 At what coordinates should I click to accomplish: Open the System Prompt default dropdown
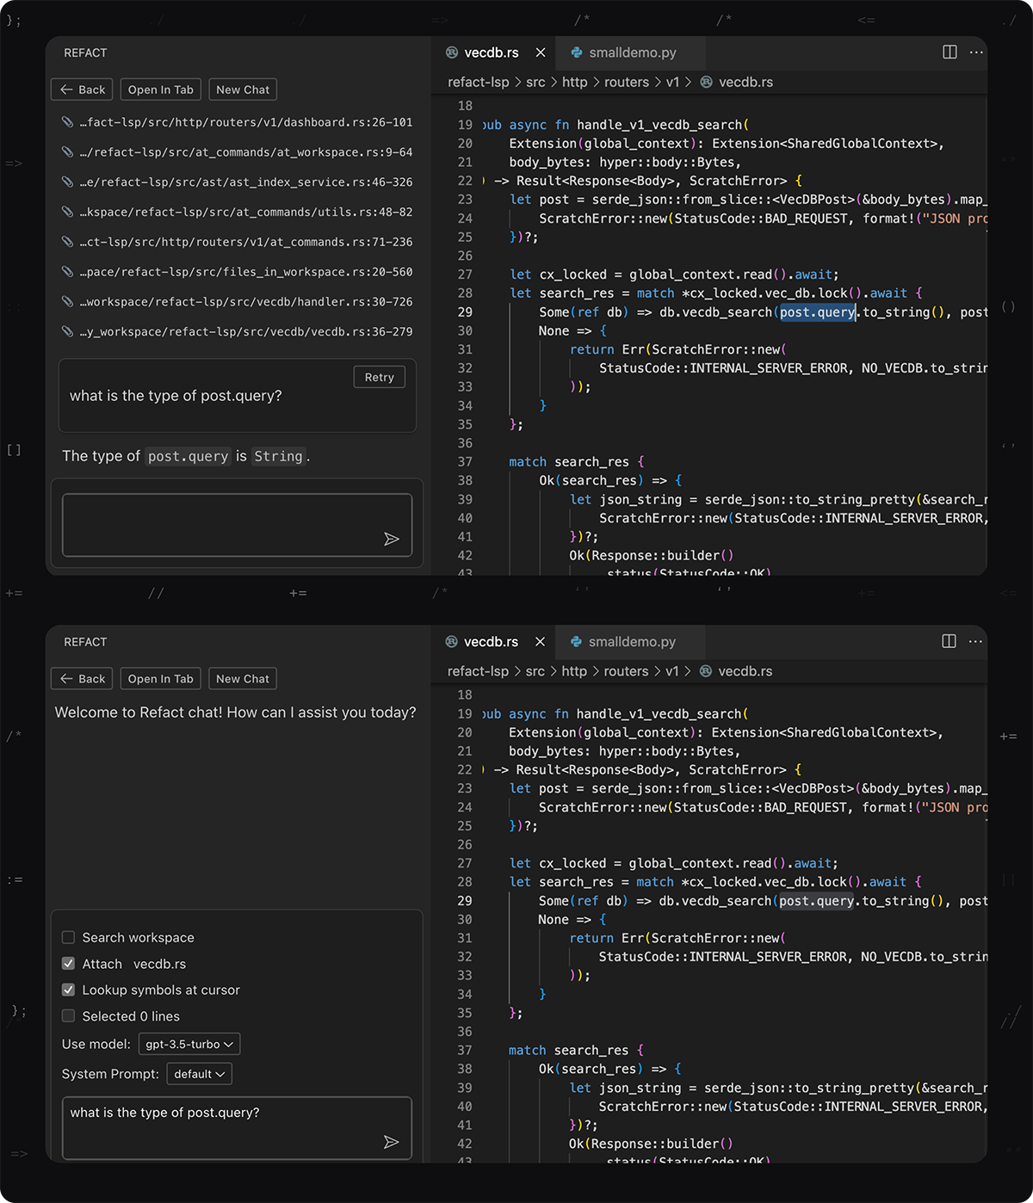[199, 1074]
